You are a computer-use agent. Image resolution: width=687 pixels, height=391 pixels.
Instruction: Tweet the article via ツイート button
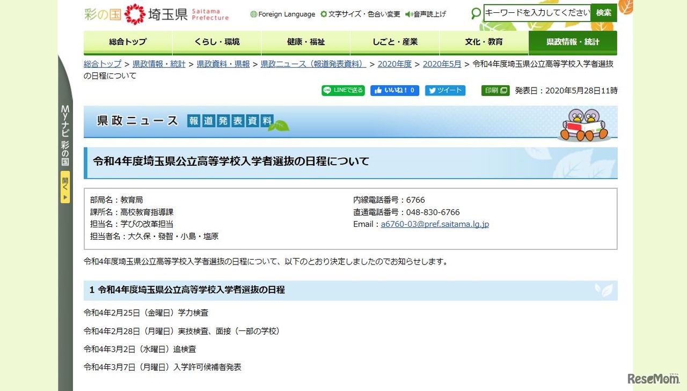click(x=445, y=90)
